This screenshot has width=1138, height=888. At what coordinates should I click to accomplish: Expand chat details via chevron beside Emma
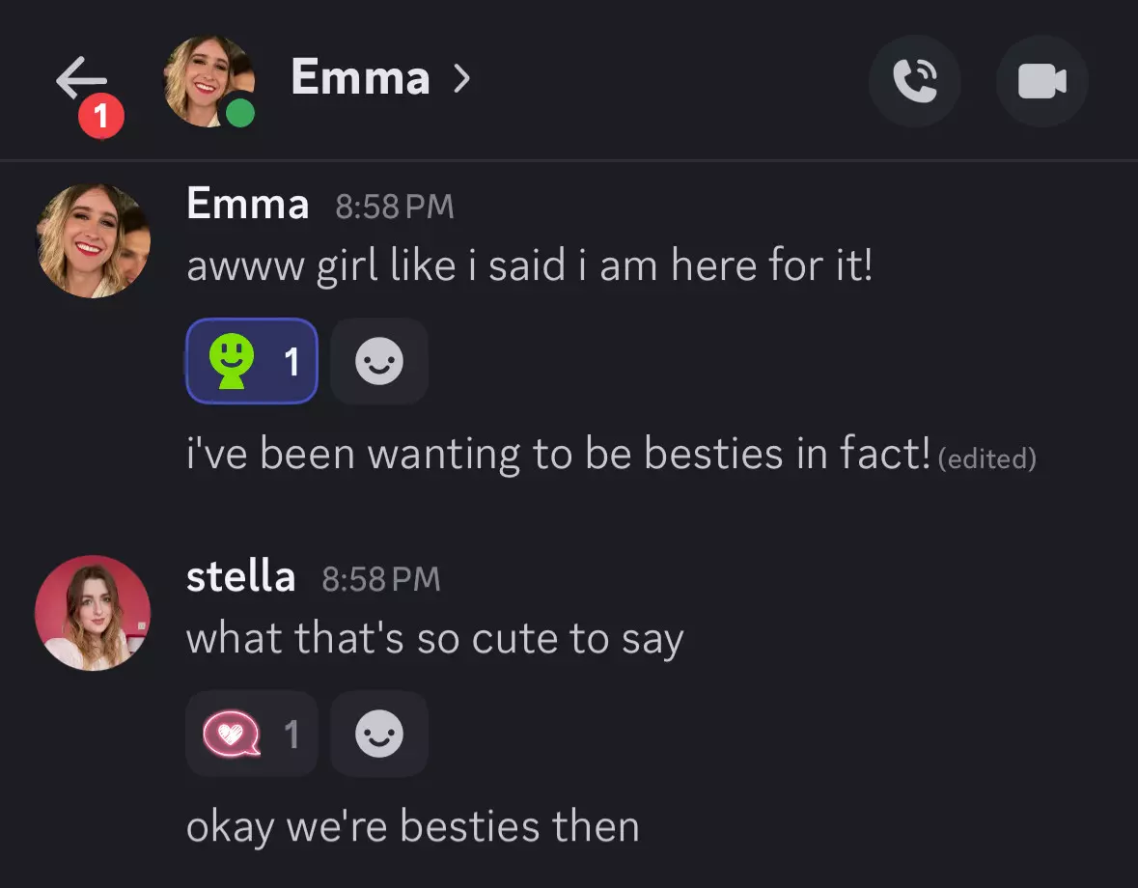click(x=462, y=78)
